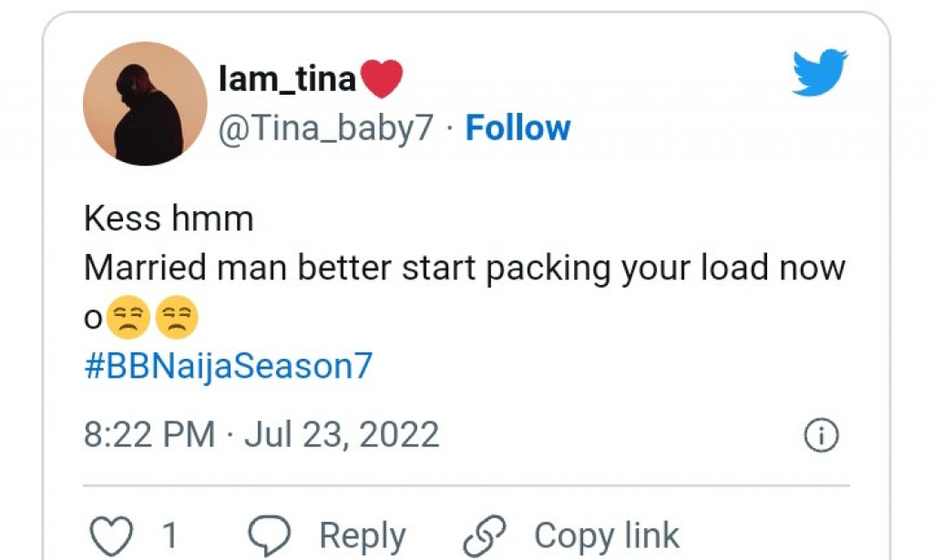Visit the @Tina_baby7 handle
933x560 pixels.
pyautogui.click(x=326, y=128)
